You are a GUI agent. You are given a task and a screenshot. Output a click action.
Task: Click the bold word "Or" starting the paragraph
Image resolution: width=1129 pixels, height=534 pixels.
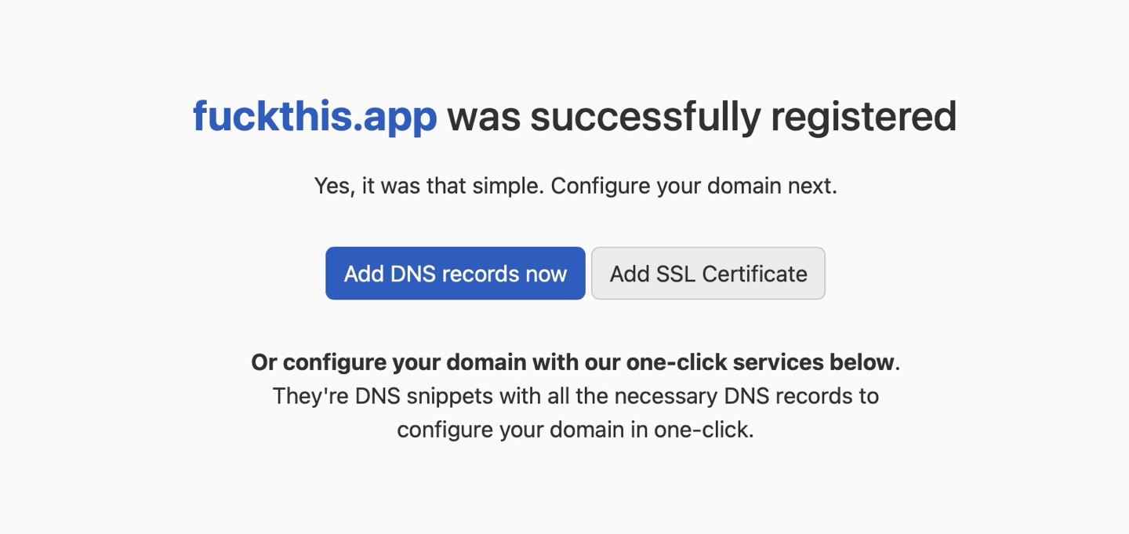[264, 362]
